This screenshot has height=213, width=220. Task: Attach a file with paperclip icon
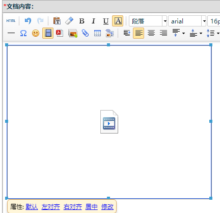85,33
